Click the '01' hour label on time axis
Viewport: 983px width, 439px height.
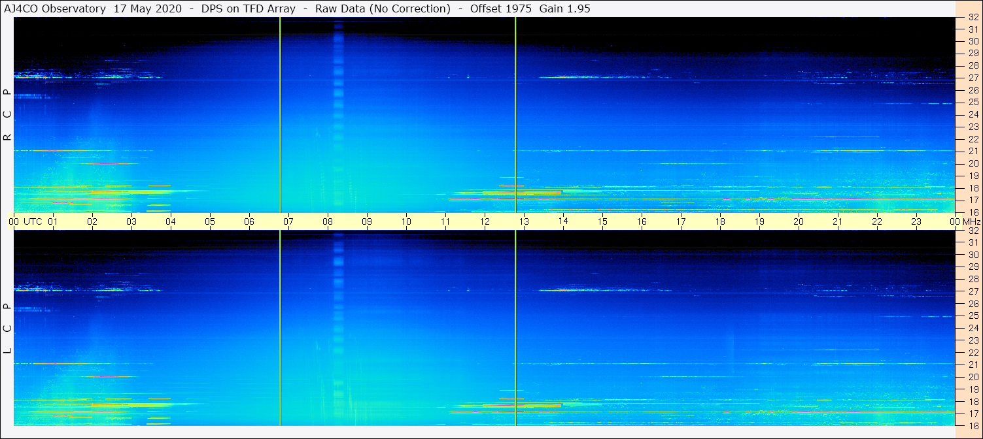coord(53,221)
